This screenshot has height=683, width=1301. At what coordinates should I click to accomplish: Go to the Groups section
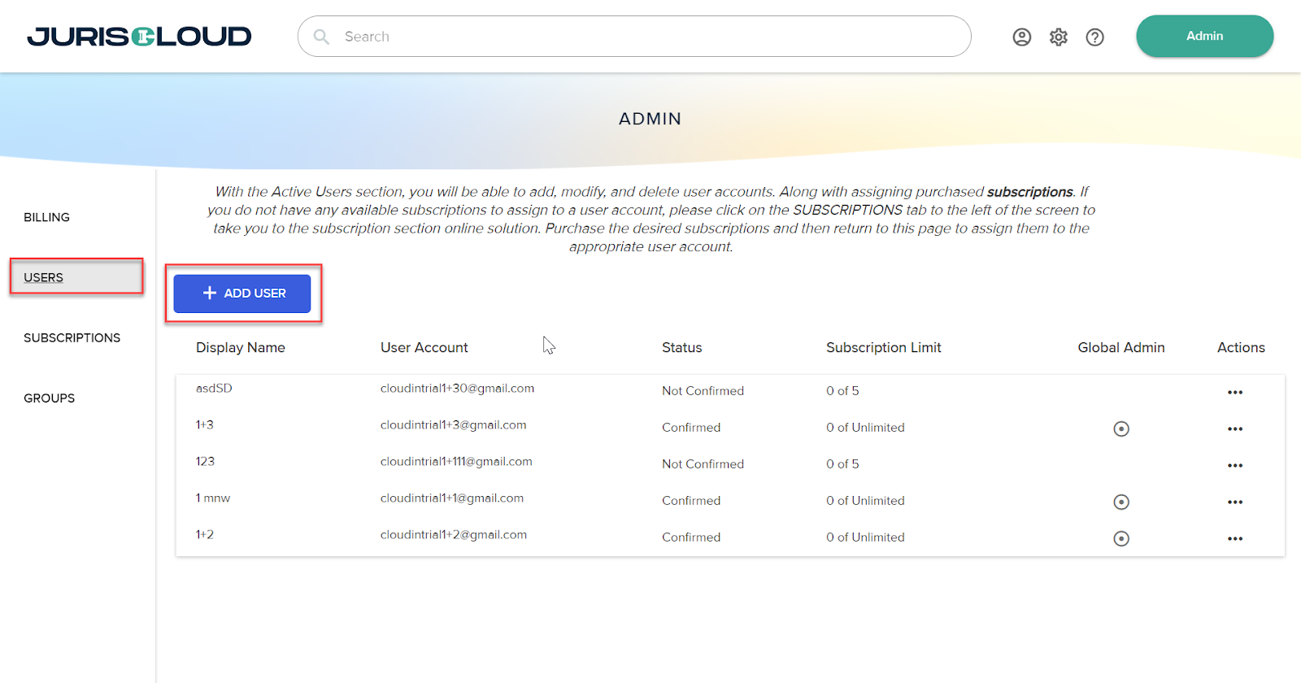49,398
